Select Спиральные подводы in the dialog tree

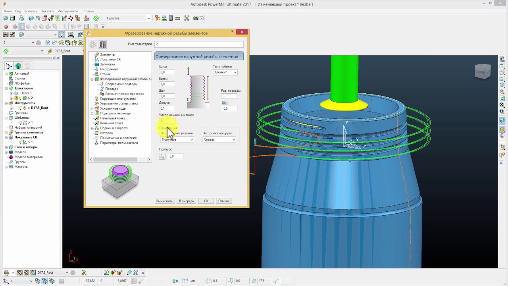pos(121,84)
